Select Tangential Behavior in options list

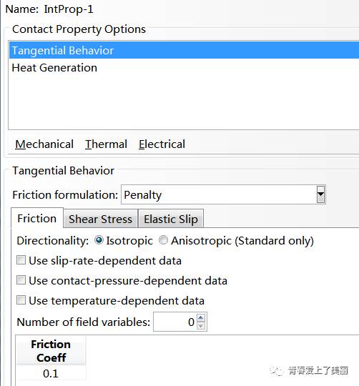[x=185, y=50]
